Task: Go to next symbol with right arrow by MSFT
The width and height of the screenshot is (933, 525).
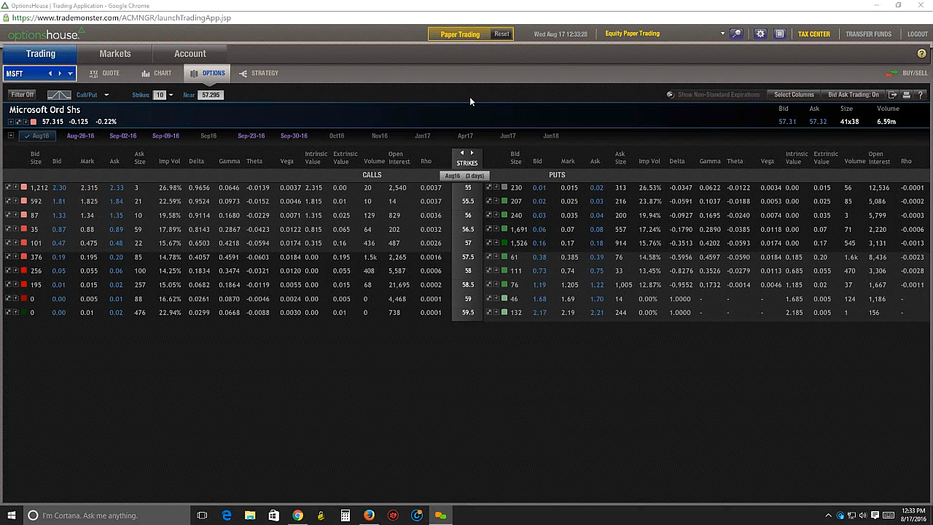Action: [x=60, y=74]
